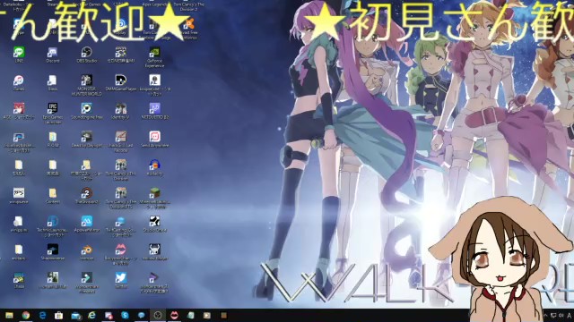Open Skype from the taskbar

(x=125, y=316)
